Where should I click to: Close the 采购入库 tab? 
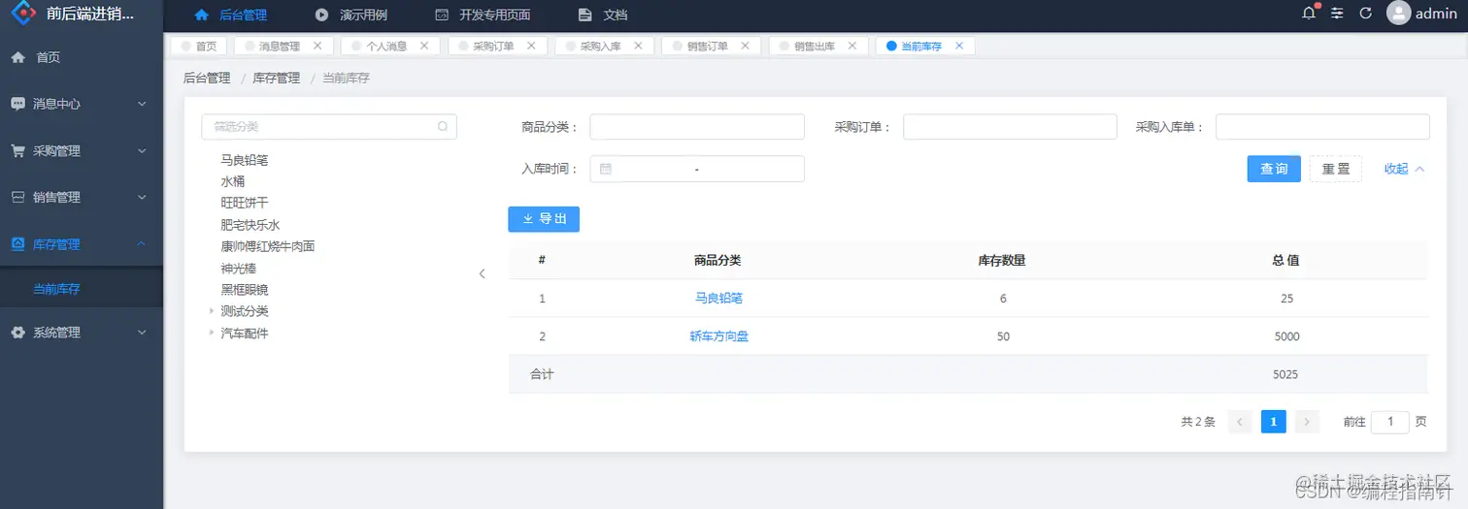click(638, 46)
